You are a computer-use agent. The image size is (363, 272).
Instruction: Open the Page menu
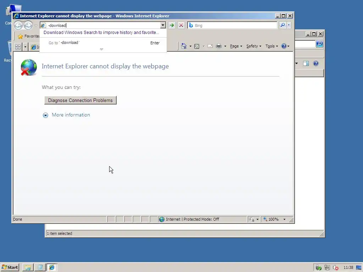(236, 46)
